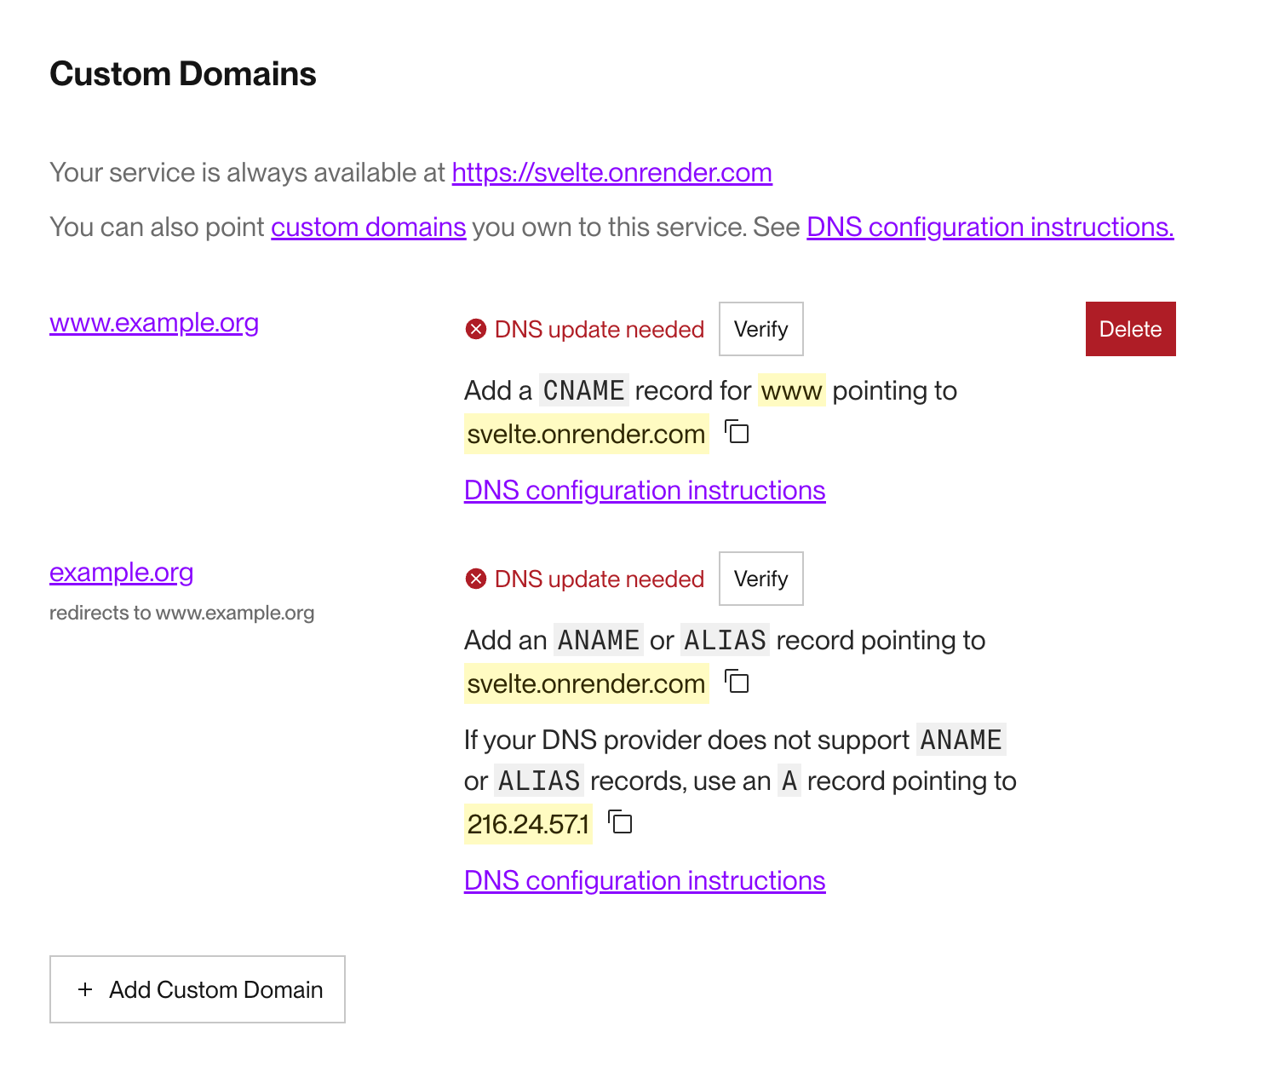The image size is (1274, 1072).
Task: Delete the www.example.org domain
Action: tap(1130, 329)
